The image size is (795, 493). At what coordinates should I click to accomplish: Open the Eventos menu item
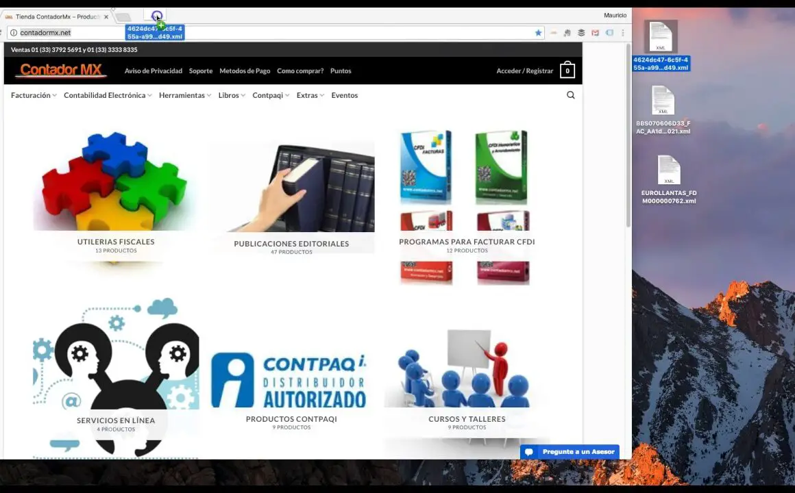pos(344,95)
